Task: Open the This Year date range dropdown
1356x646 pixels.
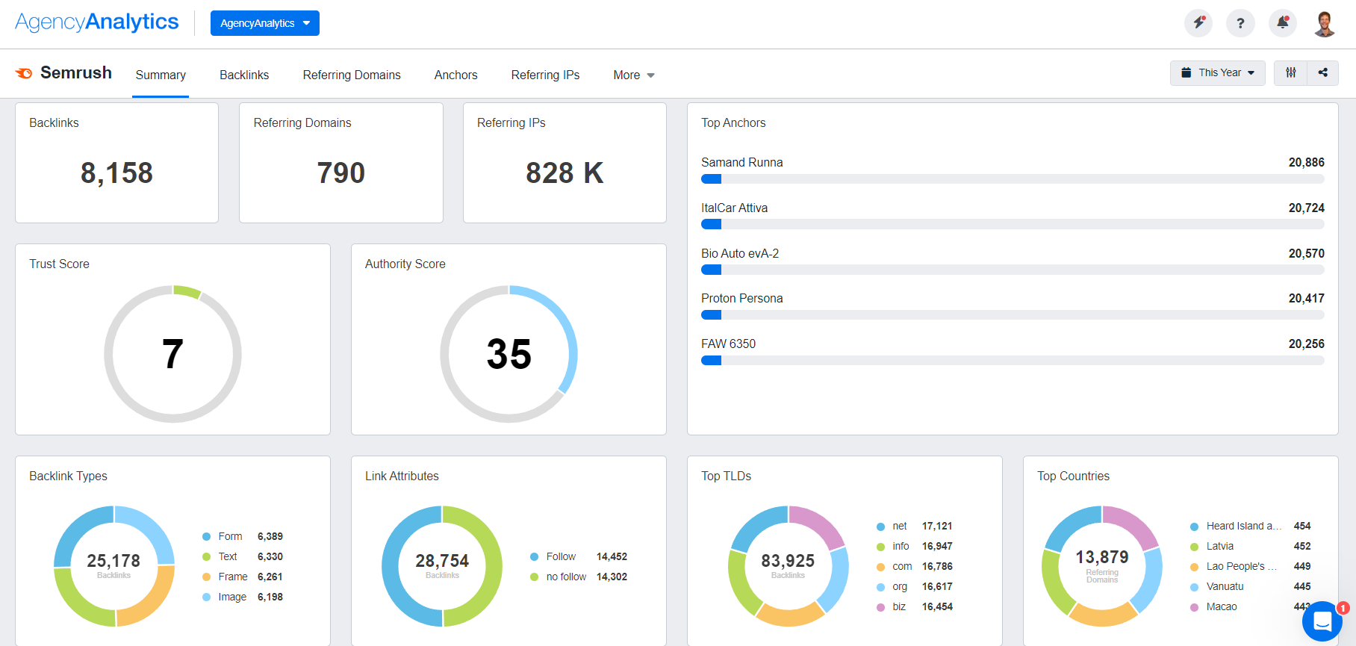Action: (x=1217, y=73)
